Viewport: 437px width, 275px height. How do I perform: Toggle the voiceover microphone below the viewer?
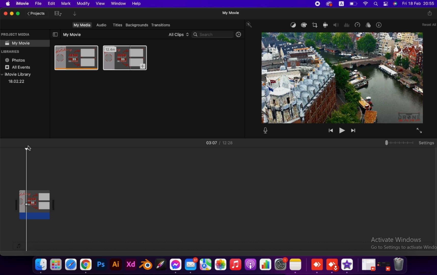click(265, 130)
